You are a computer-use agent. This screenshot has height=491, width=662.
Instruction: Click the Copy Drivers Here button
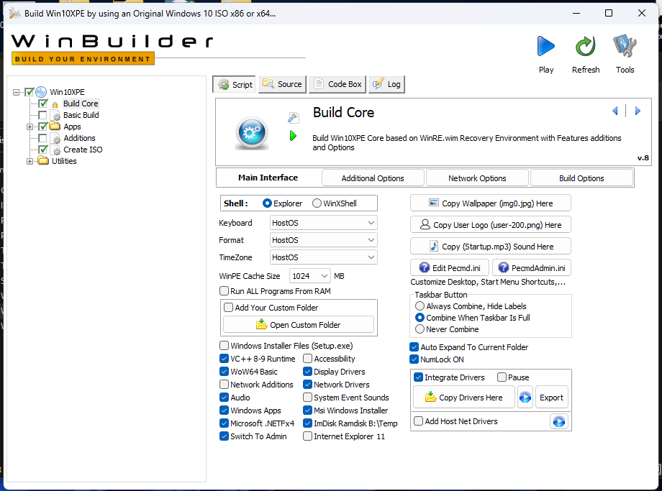pyautogui.click(x=464, y=398)
